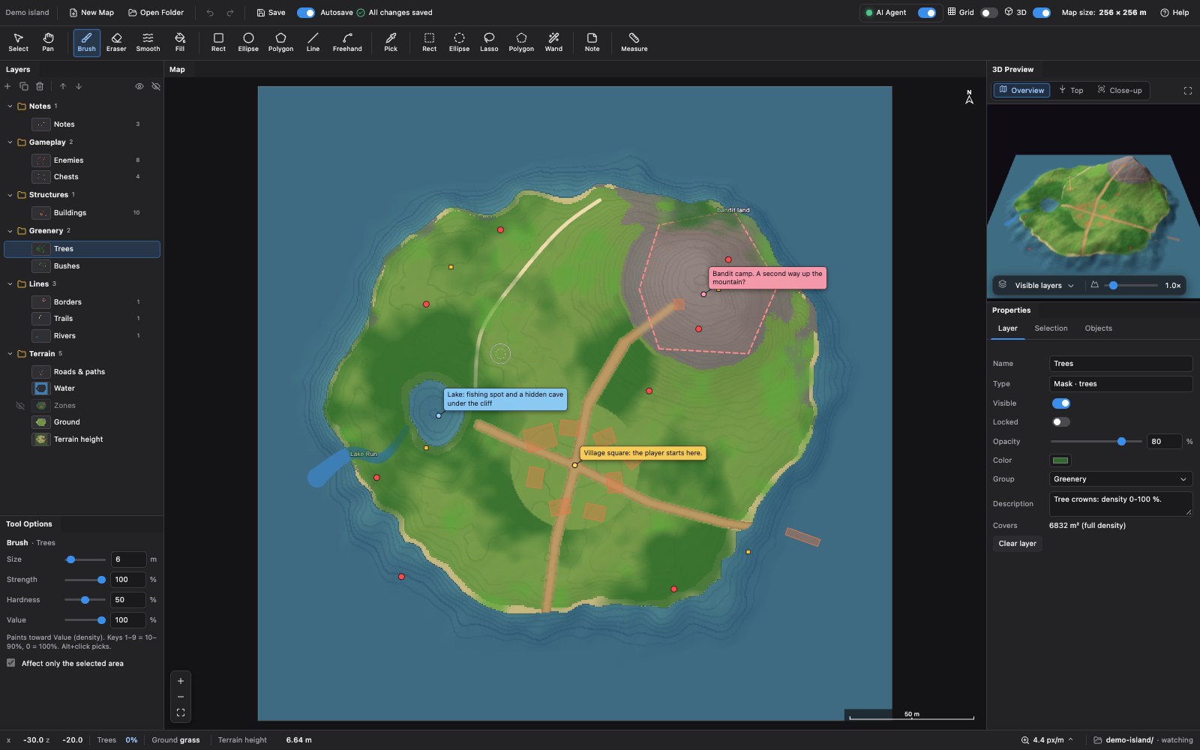Duplicate the selected layer
The image size is (1200, 750).
pos(24,86)
